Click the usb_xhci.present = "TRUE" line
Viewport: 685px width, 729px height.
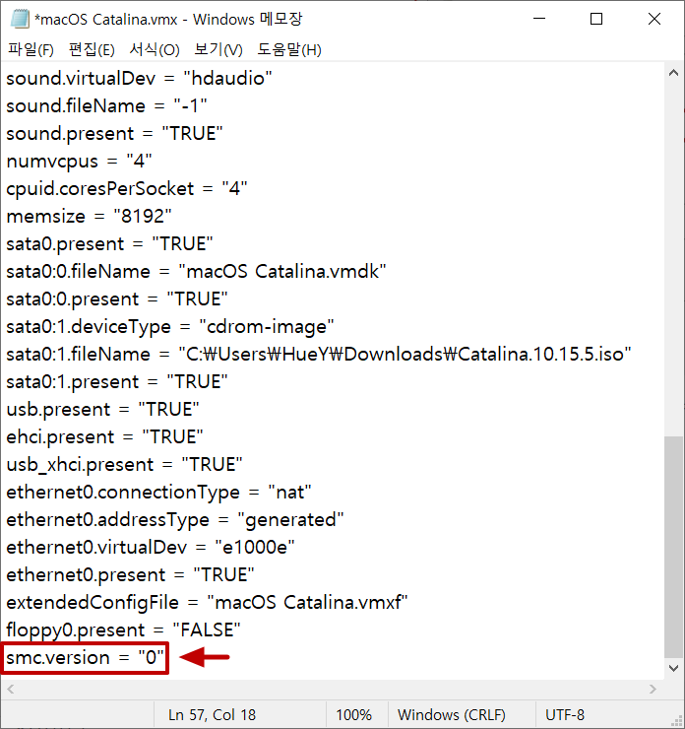point(124,464)
